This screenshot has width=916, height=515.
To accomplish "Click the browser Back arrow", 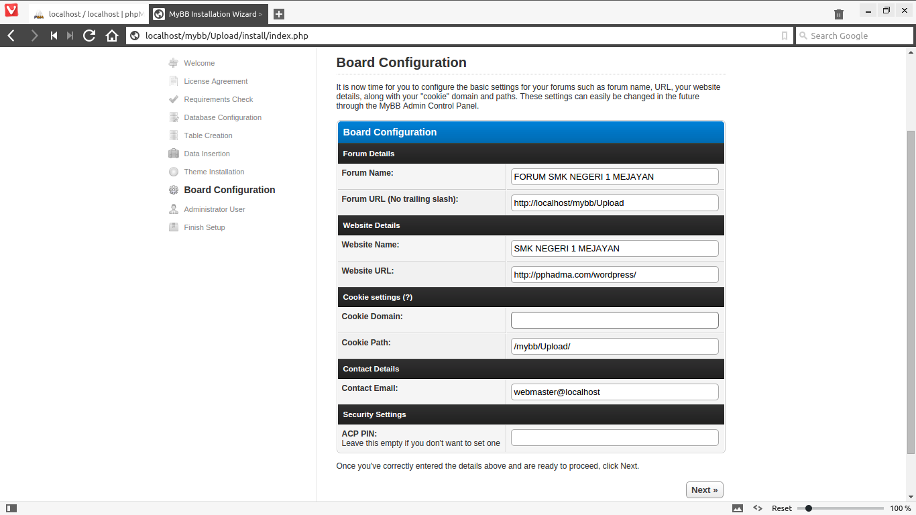I will pos(11,36).
